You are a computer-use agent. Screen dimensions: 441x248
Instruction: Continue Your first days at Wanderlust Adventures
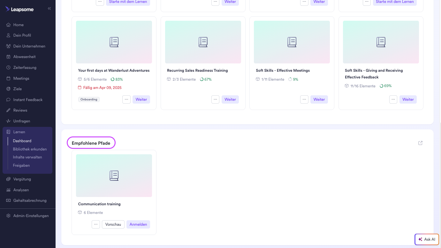141,99
